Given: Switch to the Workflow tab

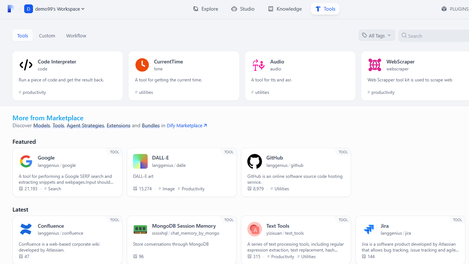Looking at the screenshot, I should 76,36.
